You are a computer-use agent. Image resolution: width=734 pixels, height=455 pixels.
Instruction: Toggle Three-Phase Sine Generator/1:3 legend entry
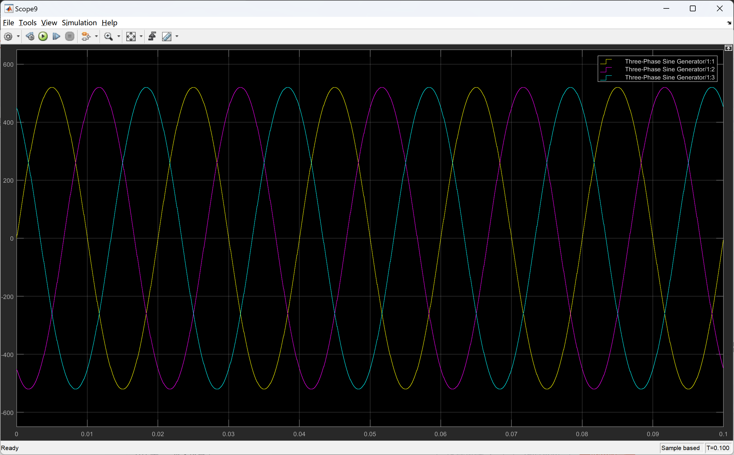669,77
